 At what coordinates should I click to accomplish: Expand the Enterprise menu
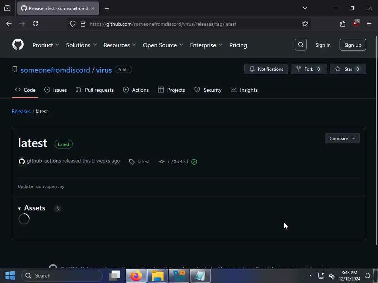206,45
